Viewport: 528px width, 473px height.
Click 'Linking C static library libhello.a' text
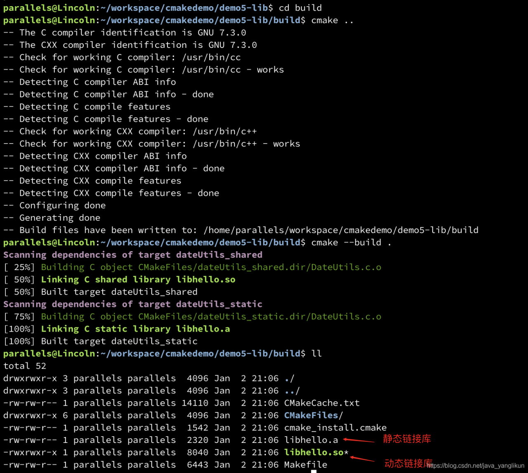(x=135, y=329)
